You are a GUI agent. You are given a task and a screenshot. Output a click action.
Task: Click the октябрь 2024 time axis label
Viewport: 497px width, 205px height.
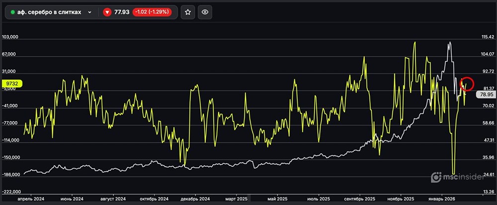155,199
